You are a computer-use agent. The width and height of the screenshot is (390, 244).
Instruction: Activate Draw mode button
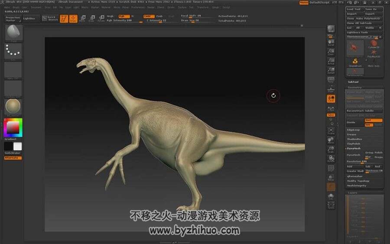tap(73, 18)
